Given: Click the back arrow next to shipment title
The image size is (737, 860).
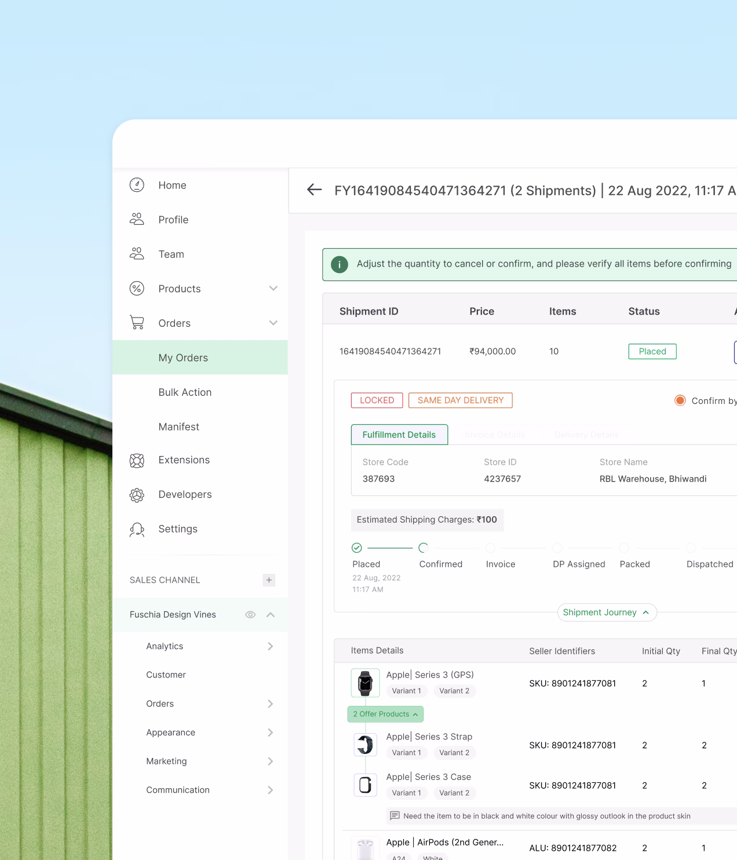Looking at the screenshot, I should coord(313,190).
